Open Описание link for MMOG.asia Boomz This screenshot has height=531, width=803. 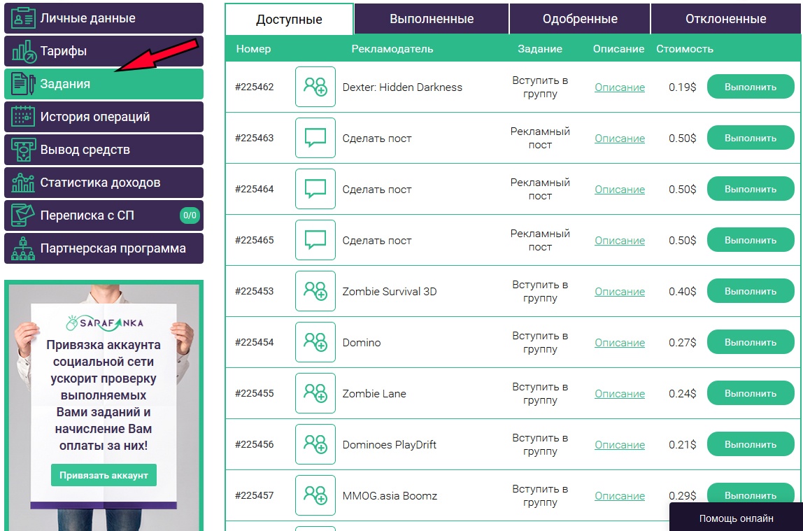(620, 495)
